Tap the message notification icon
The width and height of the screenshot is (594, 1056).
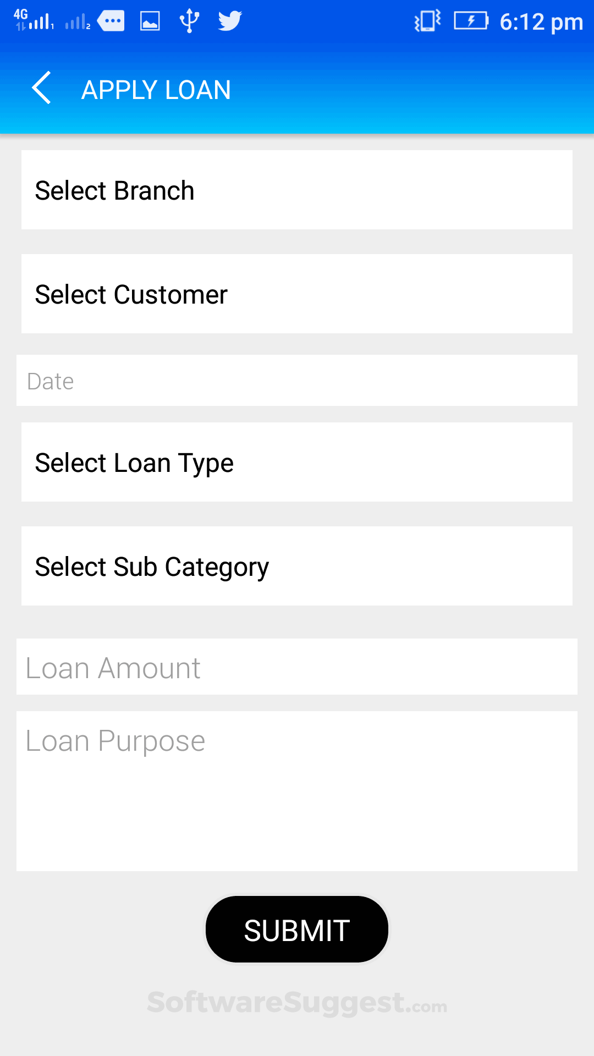coord(111,21)
